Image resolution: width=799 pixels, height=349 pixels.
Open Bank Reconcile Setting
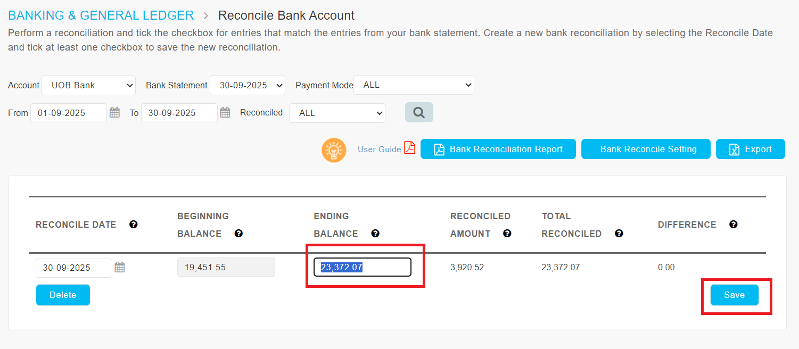pyautogui.click(x=646, y=149)
